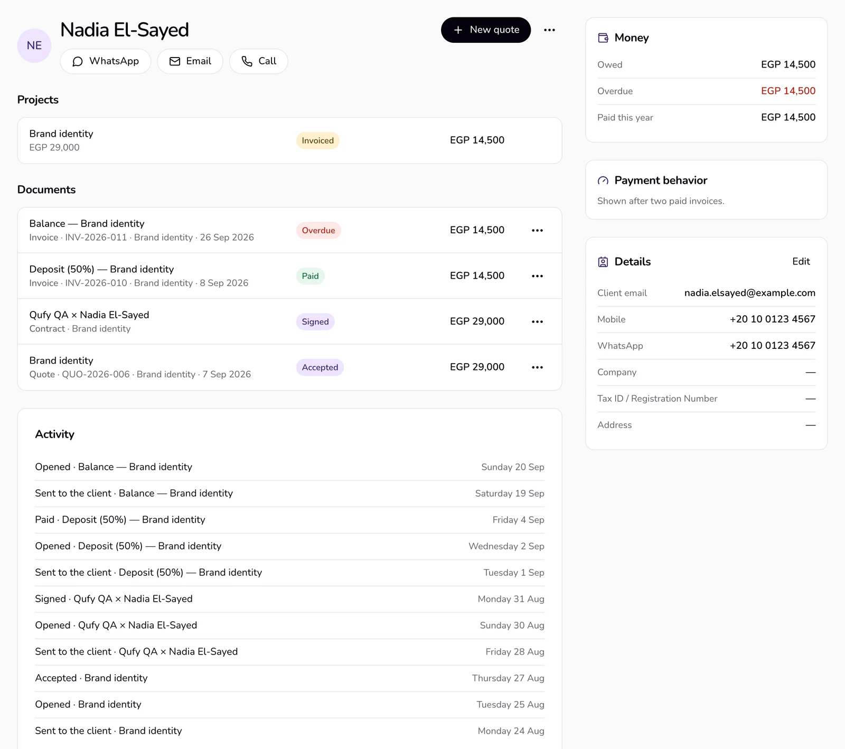The width and height of the screenshot is (845, 749).
Task: Click the Signed status badge
Action: [315, 321]
